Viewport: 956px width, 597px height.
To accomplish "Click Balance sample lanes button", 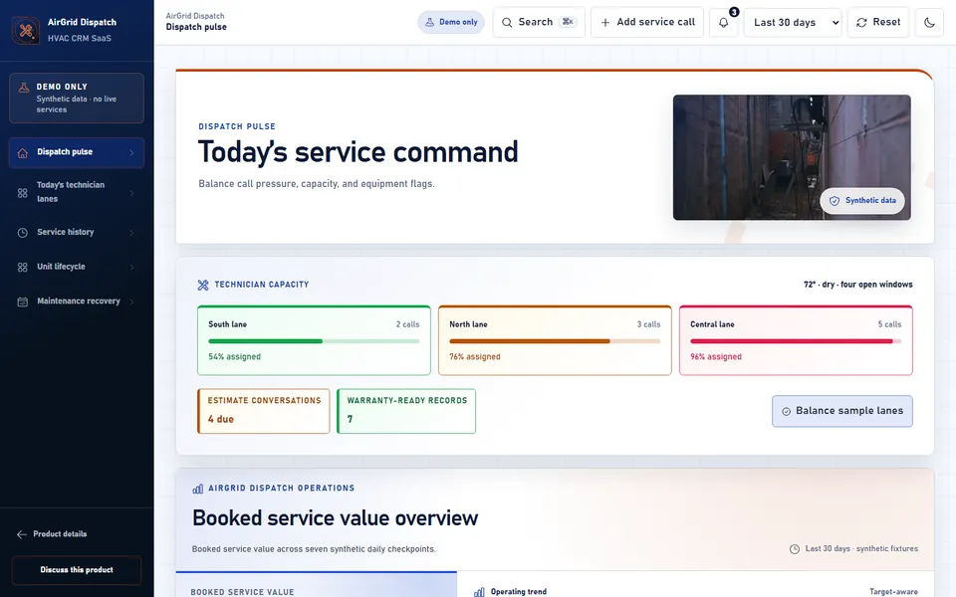I will 842,411.
